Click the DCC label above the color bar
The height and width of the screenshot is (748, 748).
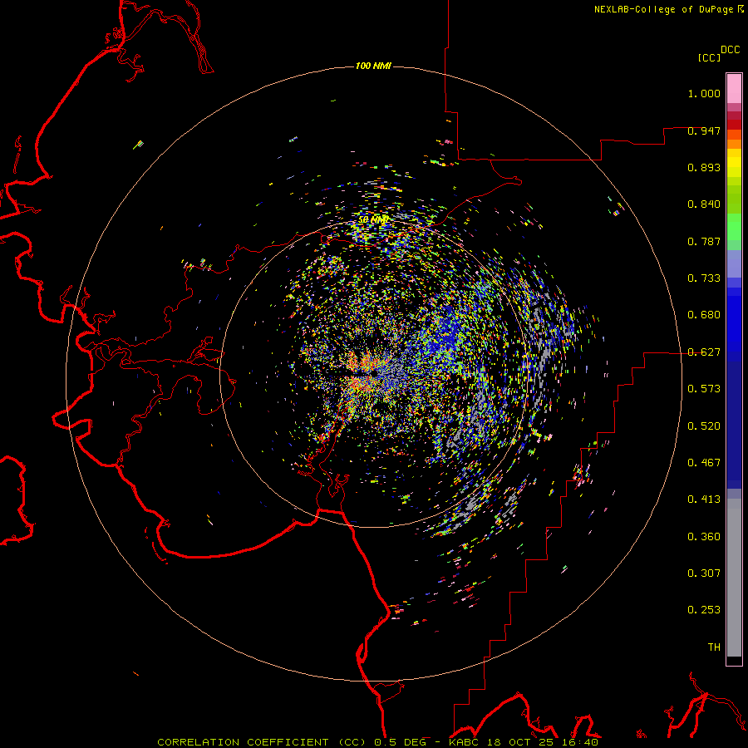click(730, 50)
